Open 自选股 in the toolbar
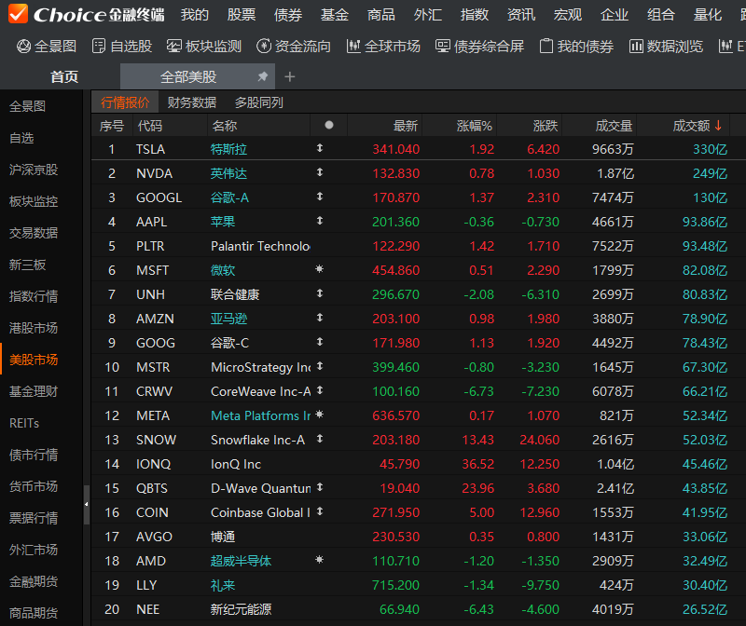This screenshot has width=746, height=626. point(122,46)
